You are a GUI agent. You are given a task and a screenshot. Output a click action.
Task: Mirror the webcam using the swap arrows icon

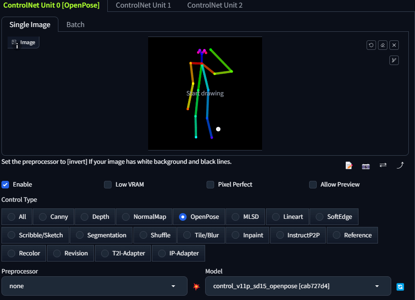click(383, 165)
